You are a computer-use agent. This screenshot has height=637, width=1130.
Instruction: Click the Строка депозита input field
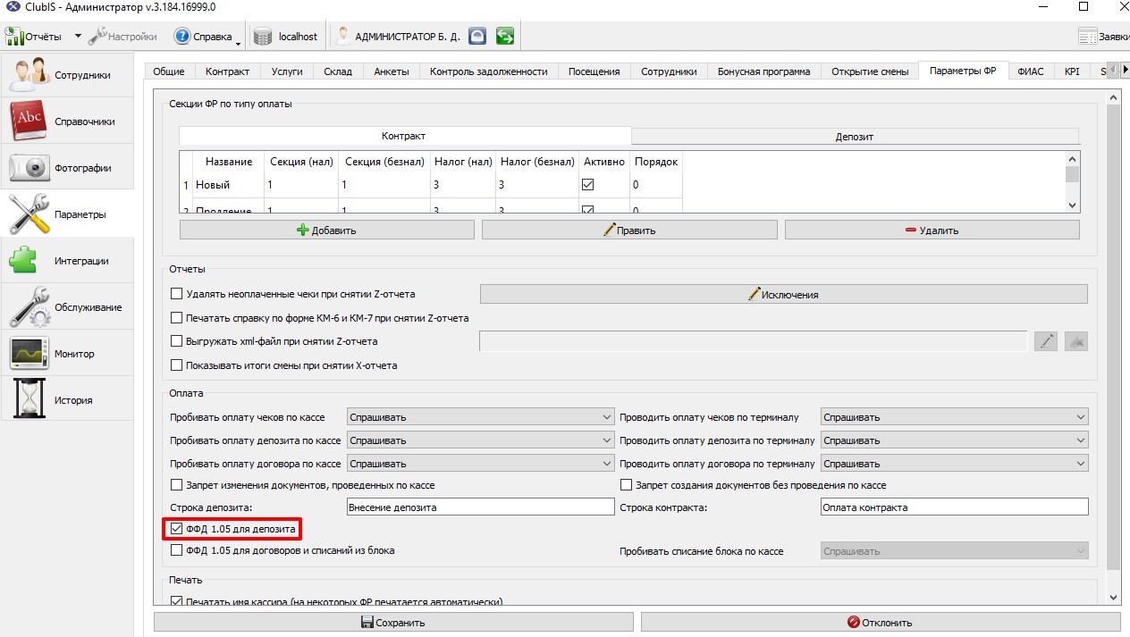point(480,507)
